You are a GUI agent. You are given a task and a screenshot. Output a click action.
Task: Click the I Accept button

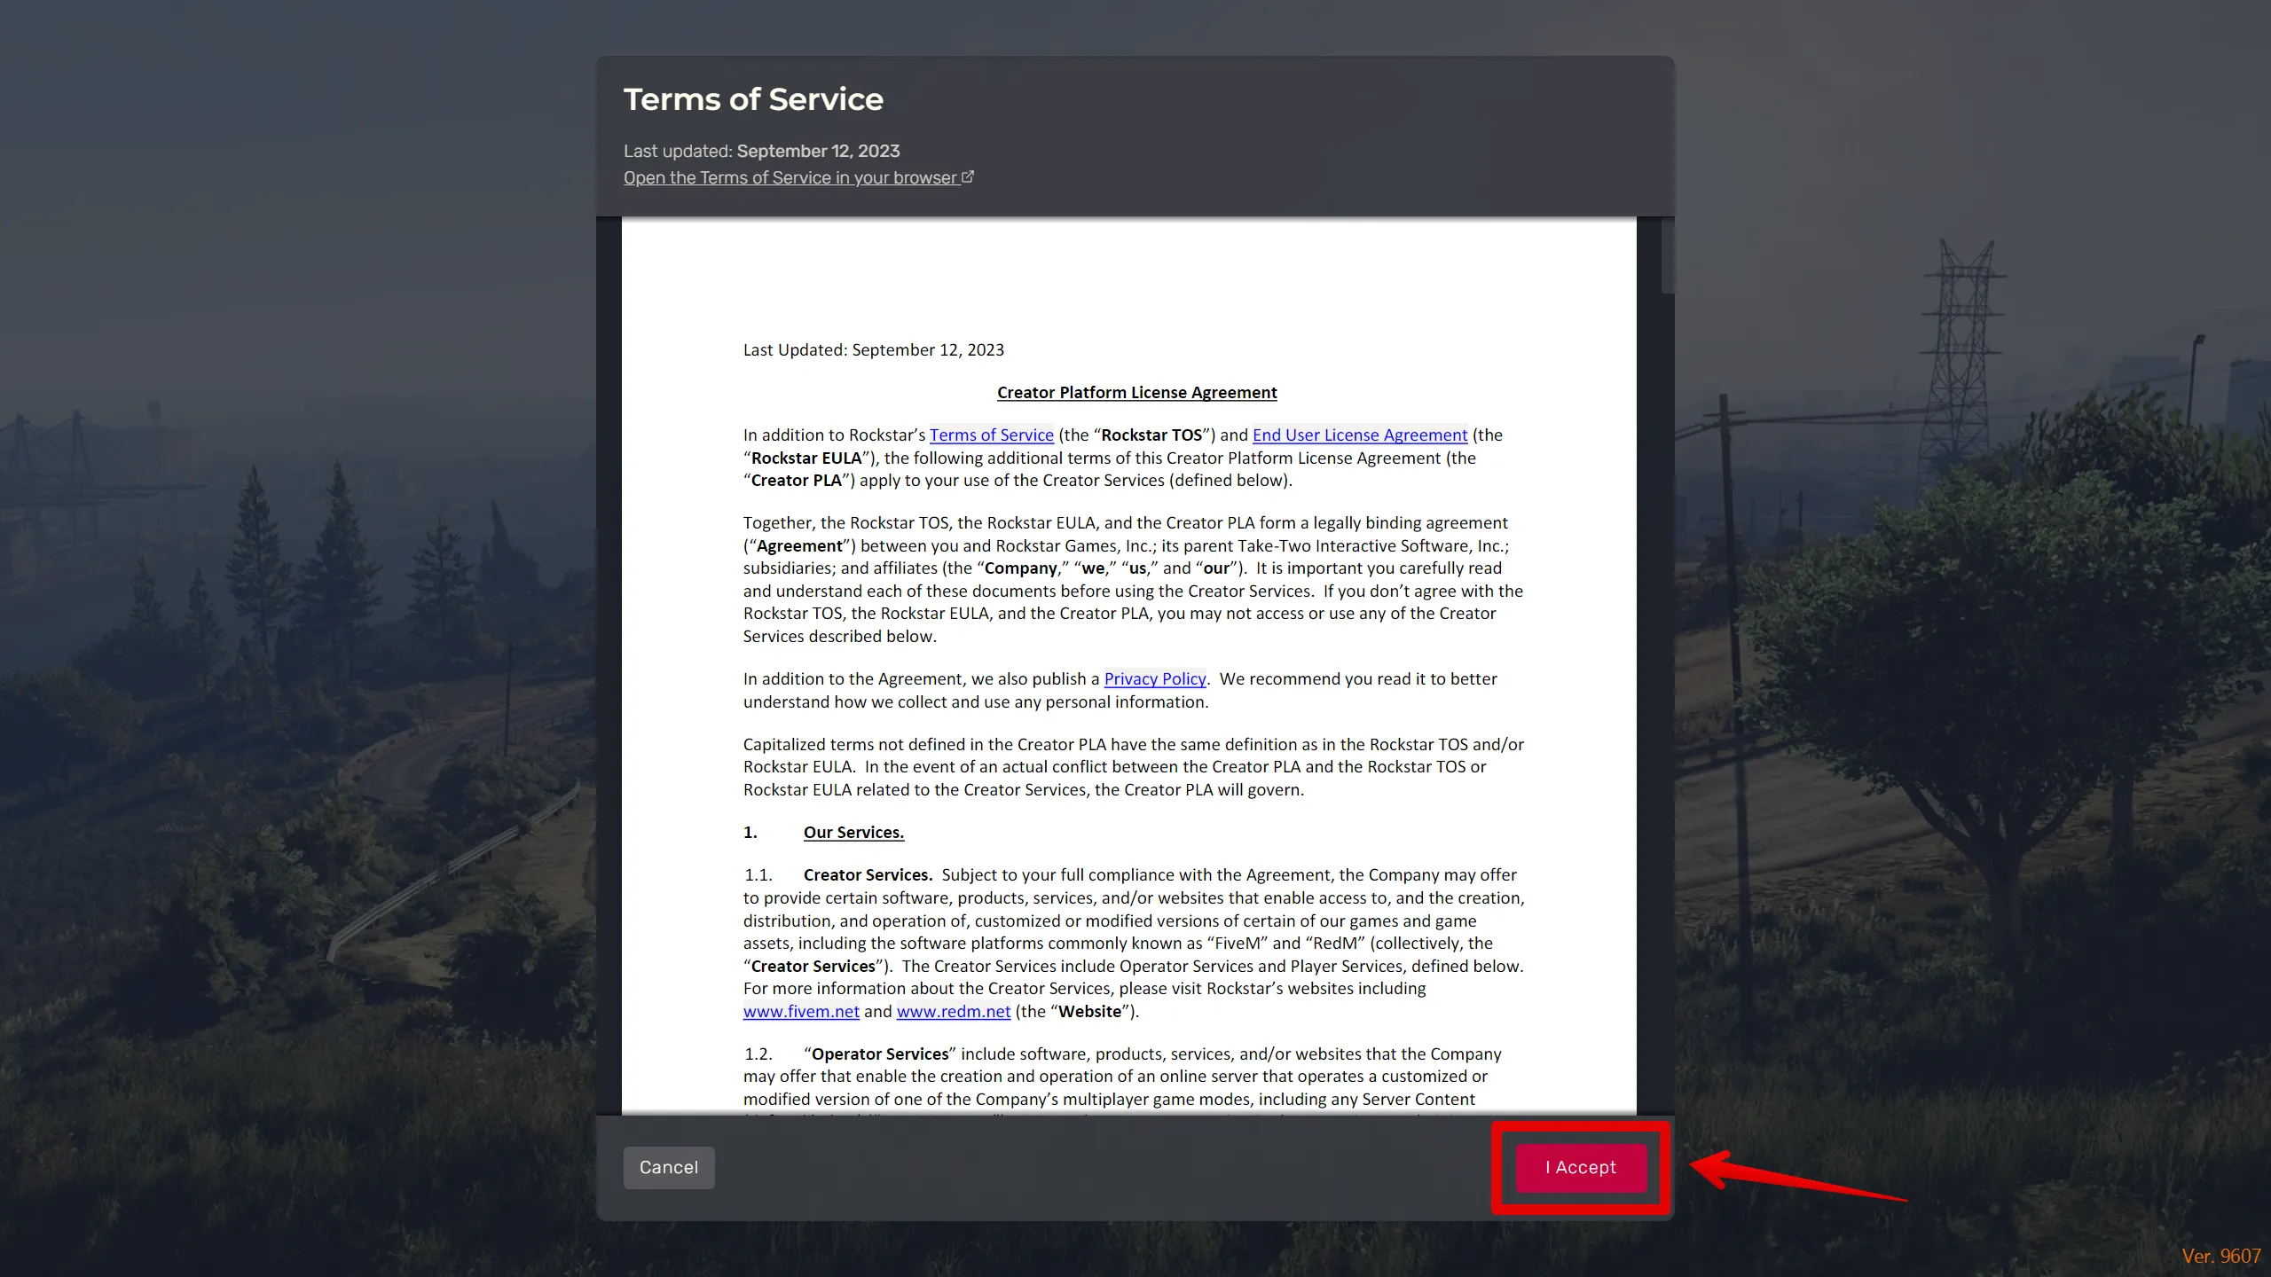coord(1581,1167)
